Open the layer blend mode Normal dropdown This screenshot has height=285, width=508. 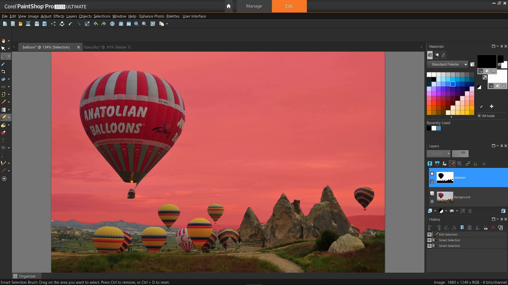(439, 154)
